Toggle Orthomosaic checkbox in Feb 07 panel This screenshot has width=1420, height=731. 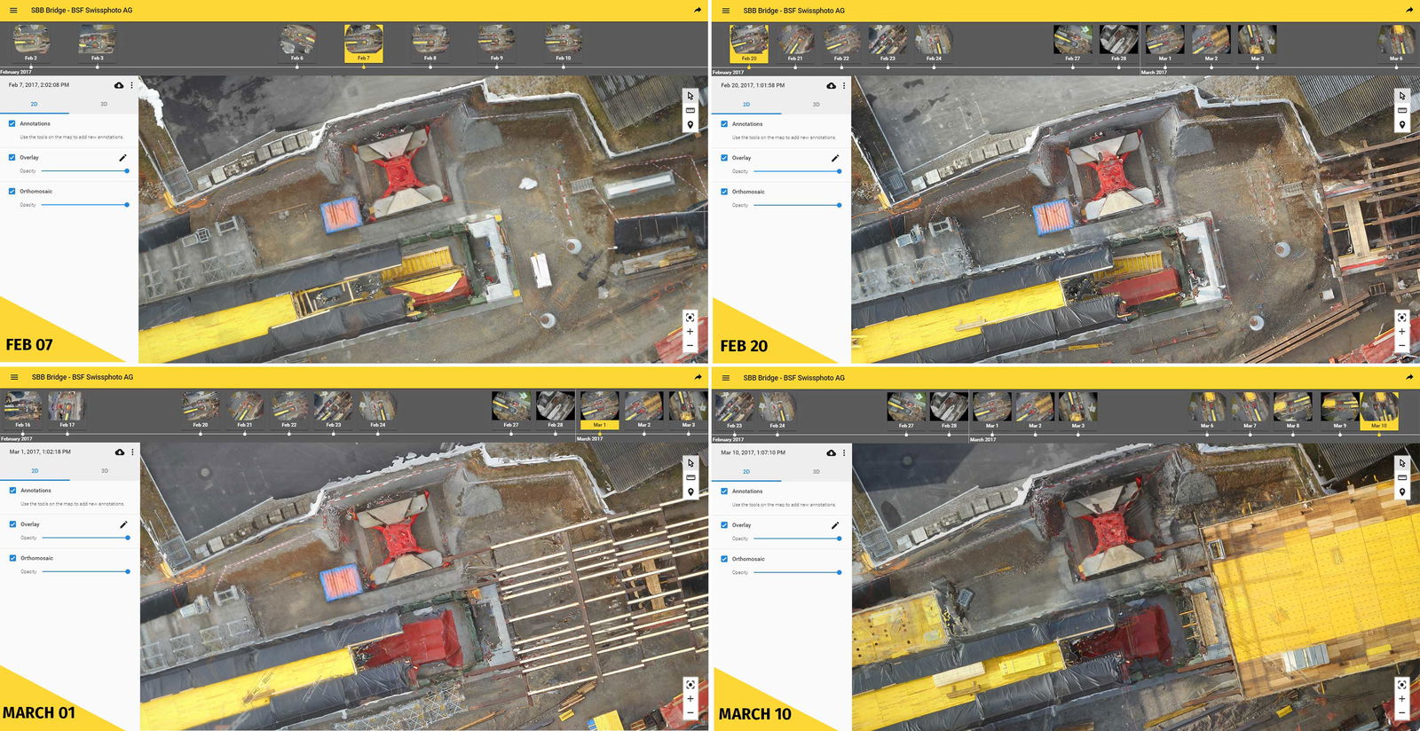click(x=12, y=191)
